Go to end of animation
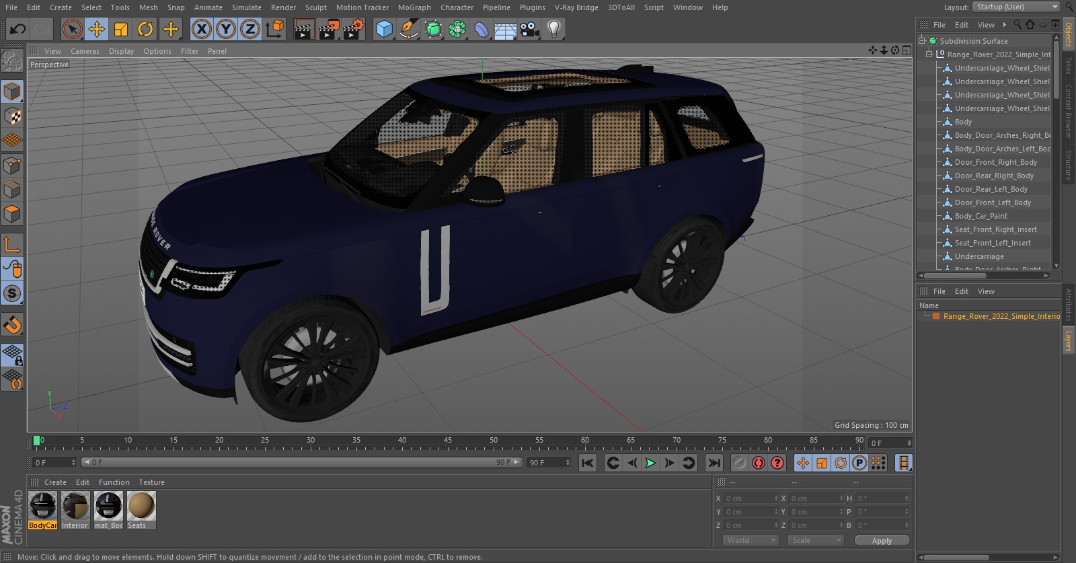The image size is (1076, 563). 714,463
